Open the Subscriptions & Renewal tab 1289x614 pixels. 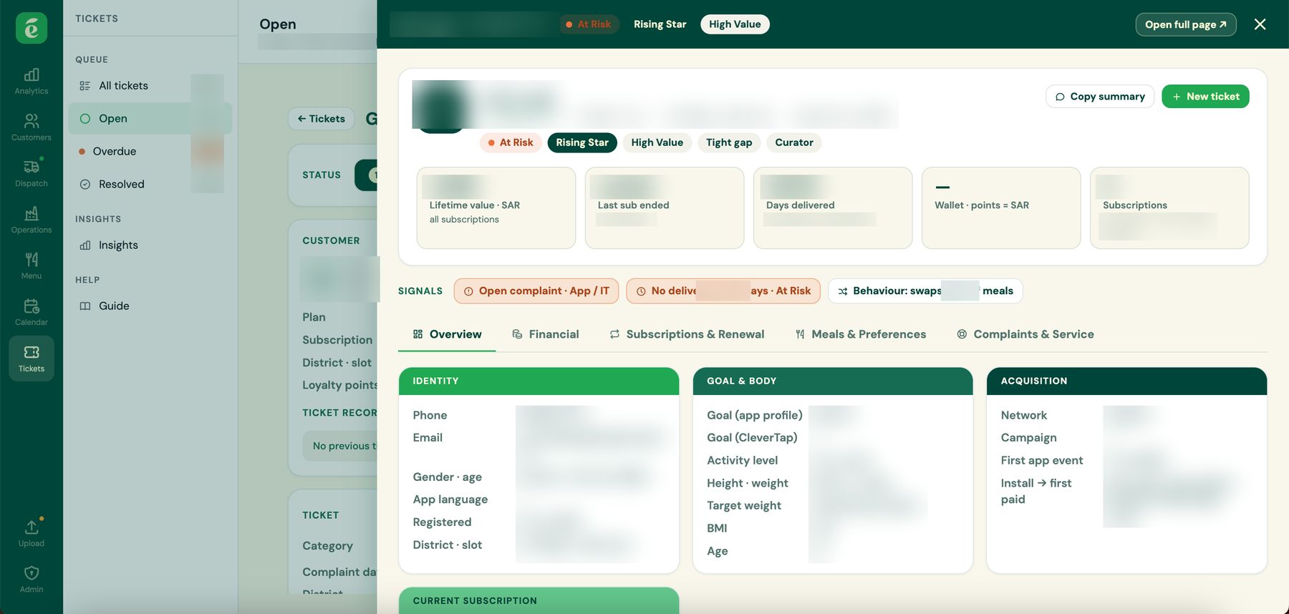coord(687,334)
